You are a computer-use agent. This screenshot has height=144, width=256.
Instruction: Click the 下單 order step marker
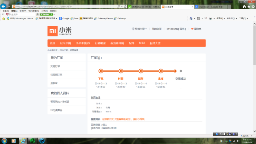click(101, 71)
